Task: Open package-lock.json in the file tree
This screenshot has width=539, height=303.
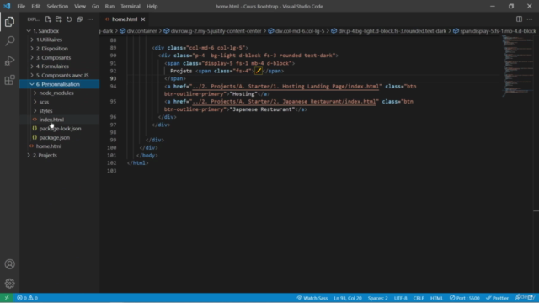Action: click(x=59, y=129)
